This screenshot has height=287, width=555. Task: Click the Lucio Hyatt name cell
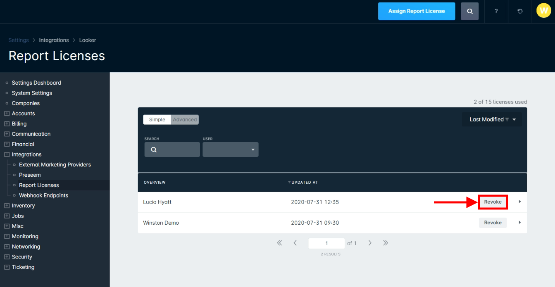pyautogui.click(x=157, y=202)
